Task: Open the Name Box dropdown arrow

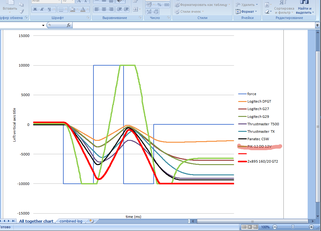Action: pyautogui.click(x=43, y=25)
